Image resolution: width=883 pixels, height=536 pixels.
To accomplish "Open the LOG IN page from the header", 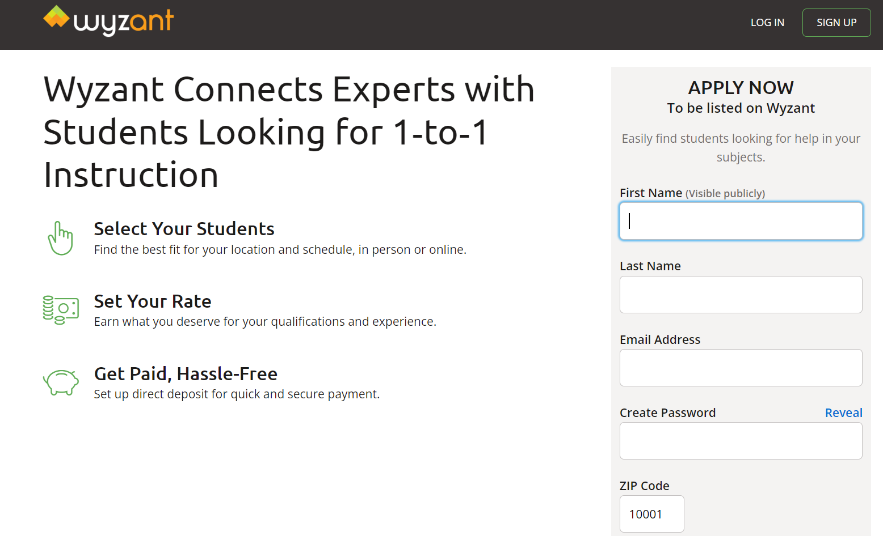I will click(x=767, y=23).
